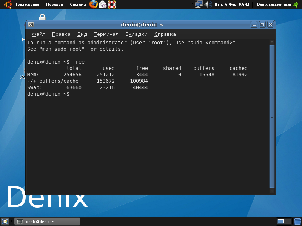The image size is (302, 226).
Task: Open the Evolution mail launcher icon
Action: (x=103, y=5)
